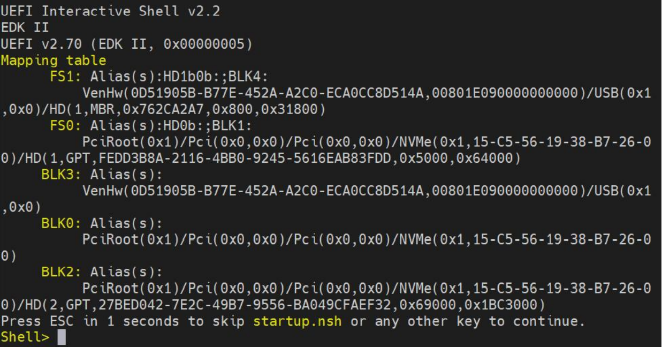The height and width of the screenshot is (347, 662).
Task: Click the UEFI Interactive Shell v2.2 title line
Action: point(110,11)
